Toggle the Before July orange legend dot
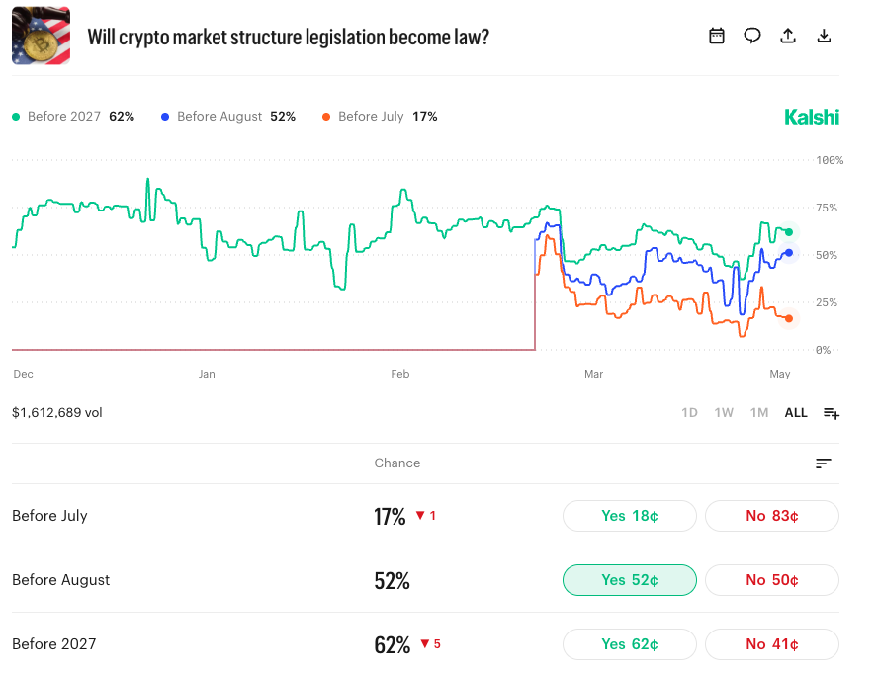 tap(326, 117)
